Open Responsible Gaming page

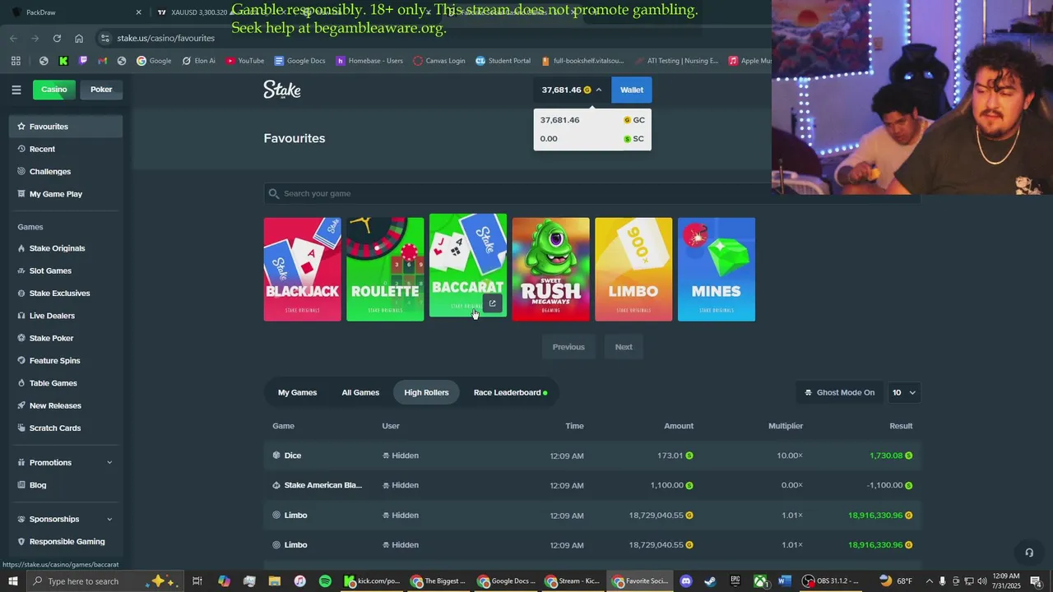[66, 542]
